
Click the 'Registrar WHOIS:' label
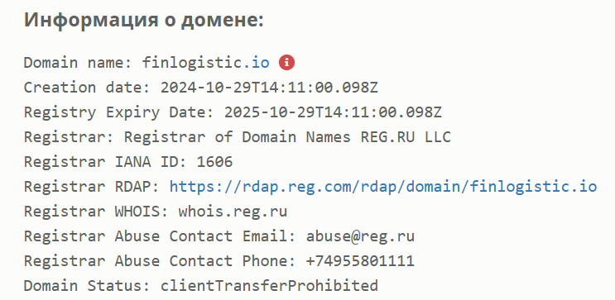tap(97, 212)
